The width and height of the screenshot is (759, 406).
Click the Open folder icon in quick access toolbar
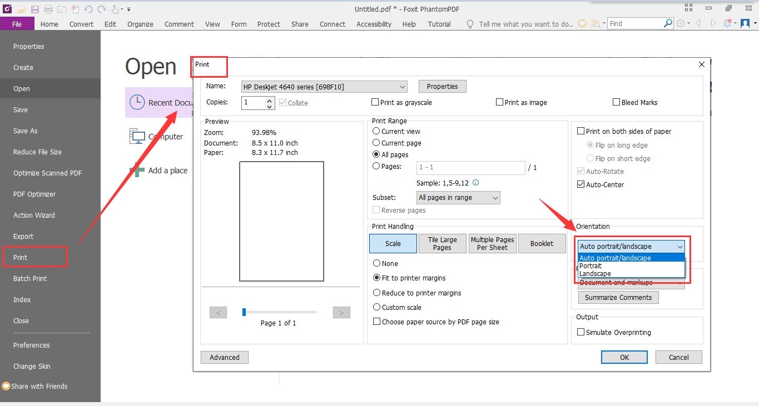21,9
